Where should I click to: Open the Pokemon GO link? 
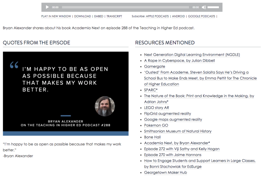tap(156, 125)
